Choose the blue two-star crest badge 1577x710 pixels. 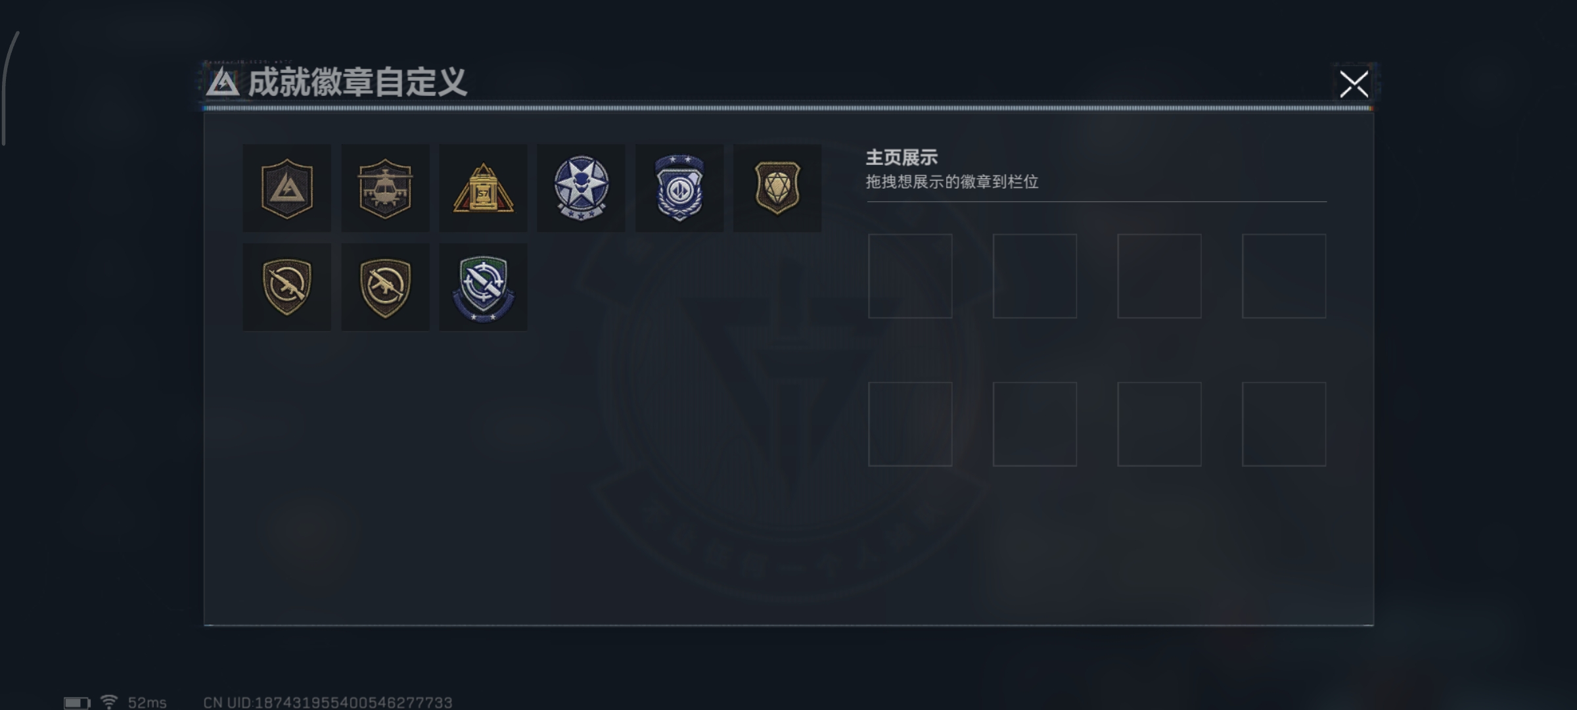pyautogui.click(x=679, y=188)
